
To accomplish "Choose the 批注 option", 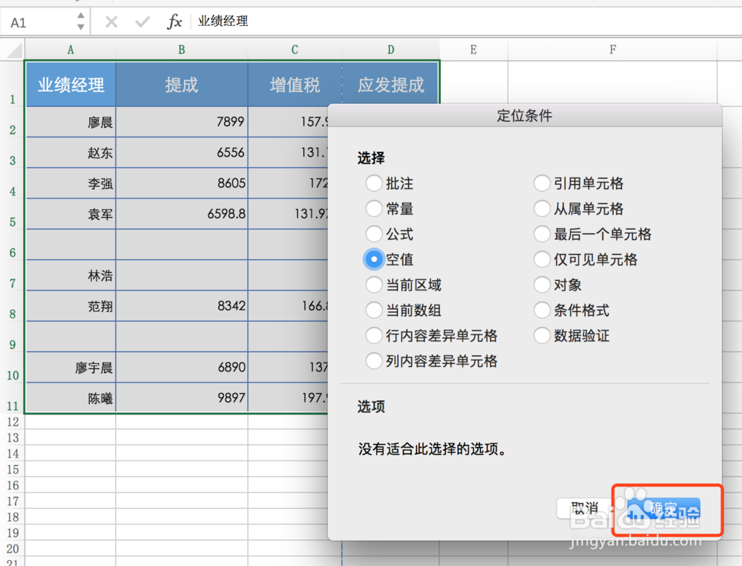I will pos(375,183).
